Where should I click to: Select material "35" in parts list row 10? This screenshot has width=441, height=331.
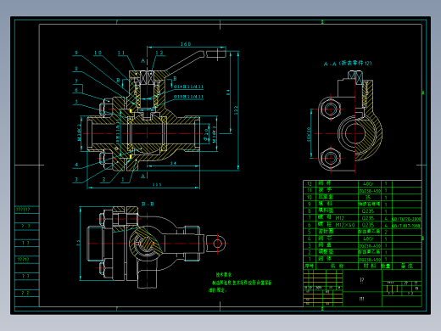coord(367,198)
